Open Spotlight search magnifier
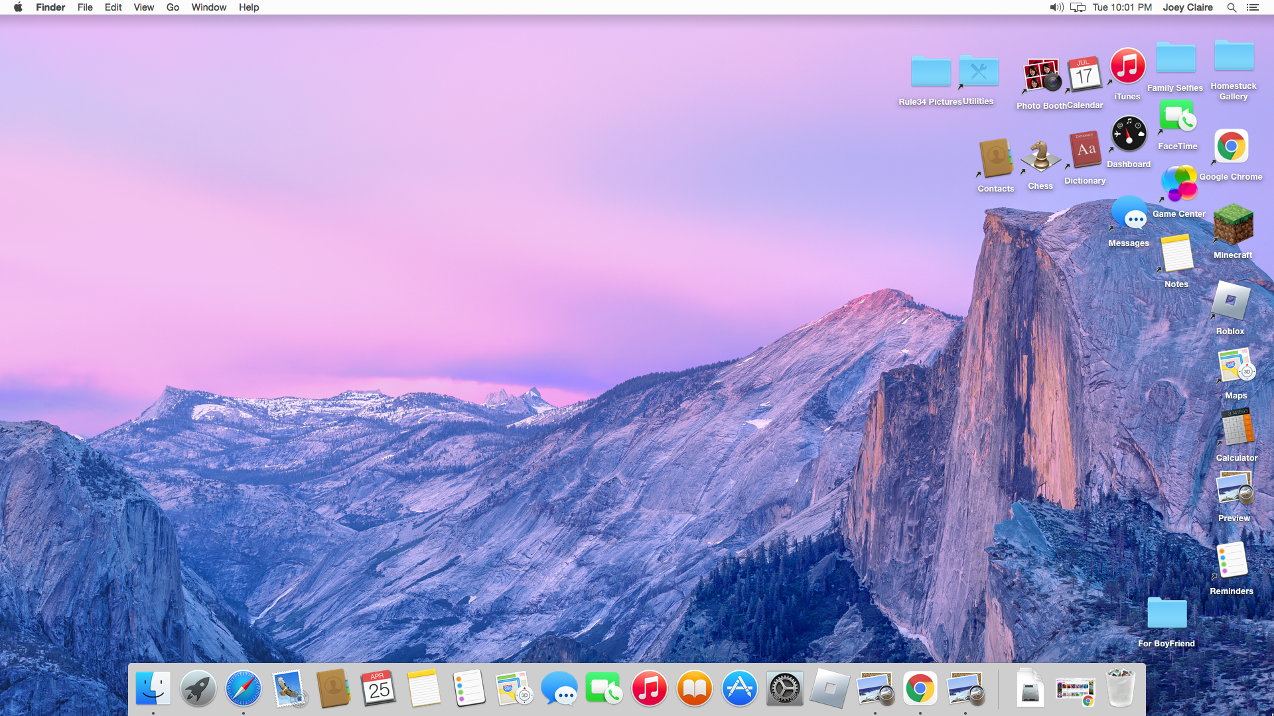 (1232, 7)
